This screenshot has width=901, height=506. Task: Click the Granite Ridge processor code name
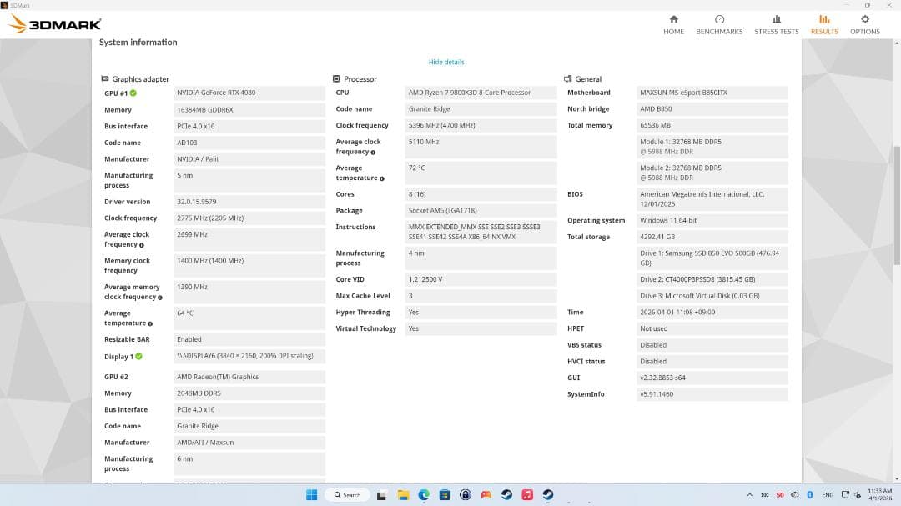481,109
